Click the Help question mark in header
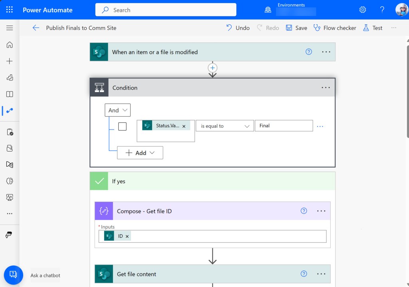 pyautogui.click(x=382, y=10)
